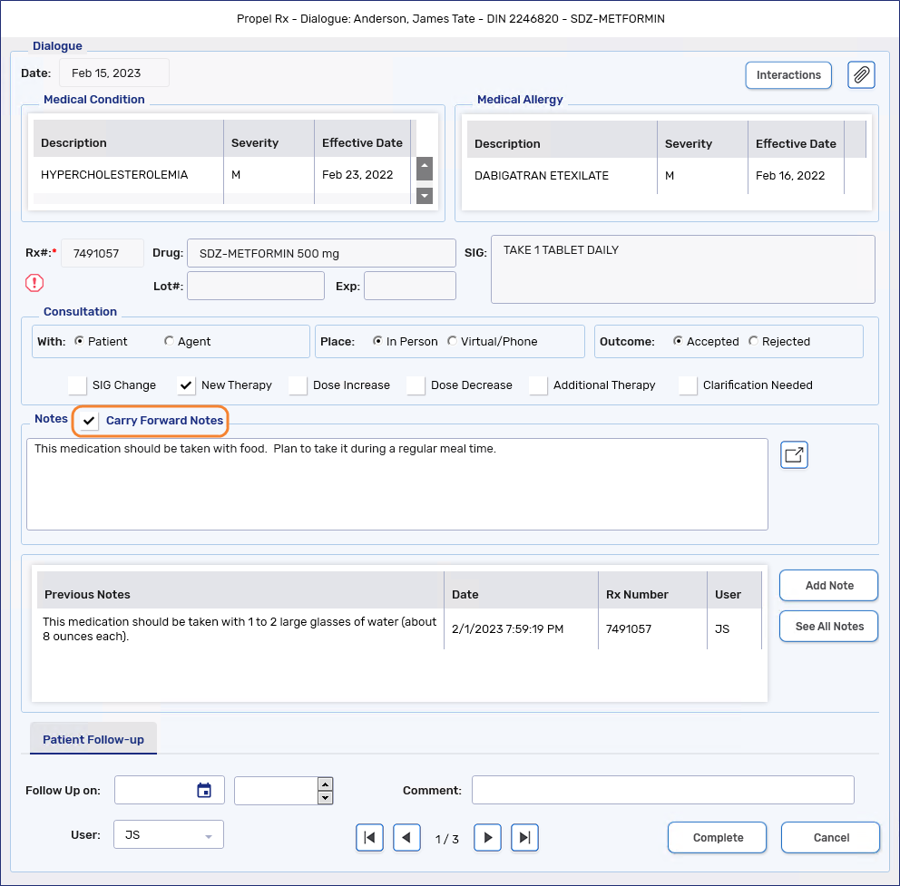The image size is (900, 886).
Task: Open the User dropdown showing JS
Action: coord(168,834)
